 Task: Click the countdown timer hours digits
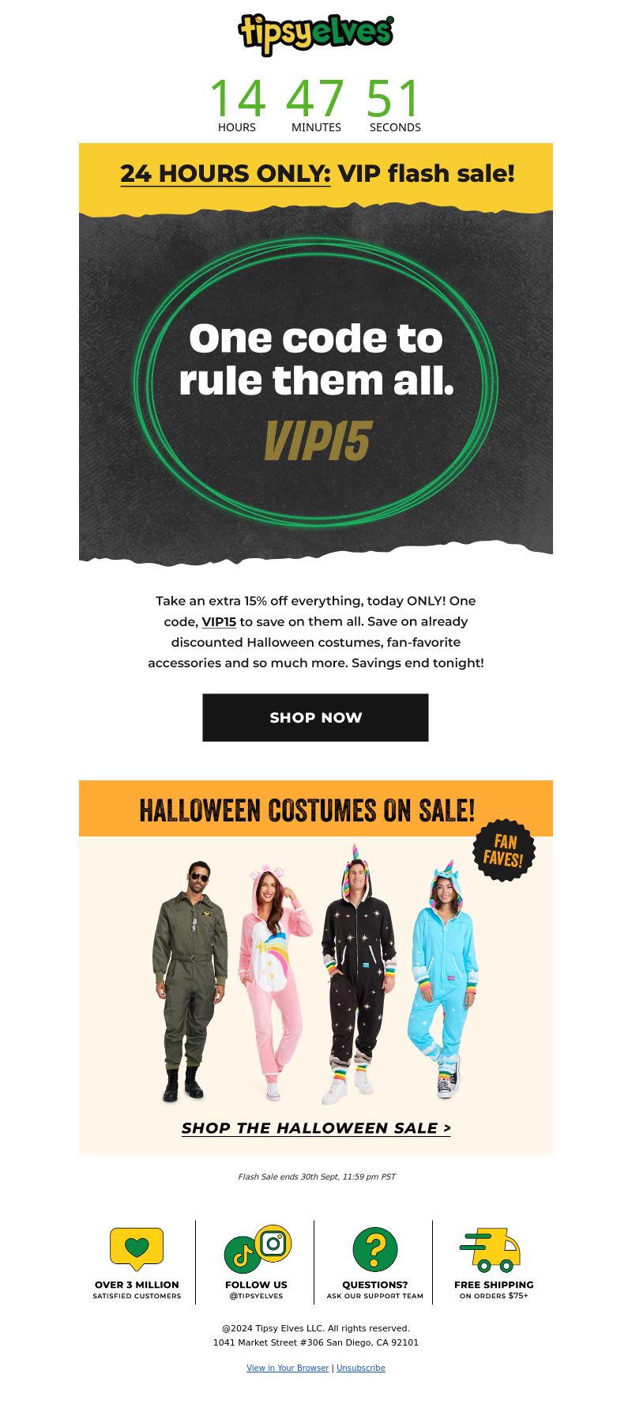point(237,99)
